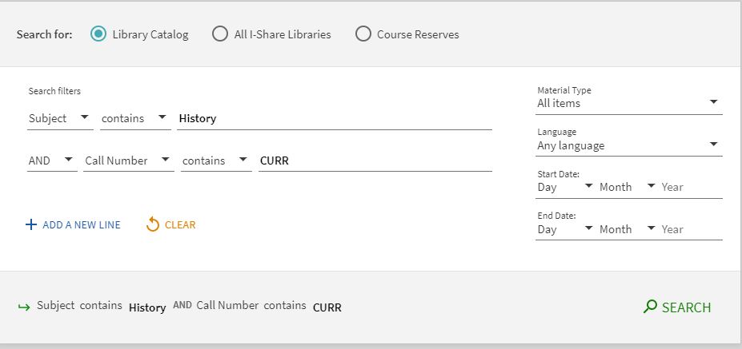
Task: Switch search to Course Reserves
Action: (363, 34)
